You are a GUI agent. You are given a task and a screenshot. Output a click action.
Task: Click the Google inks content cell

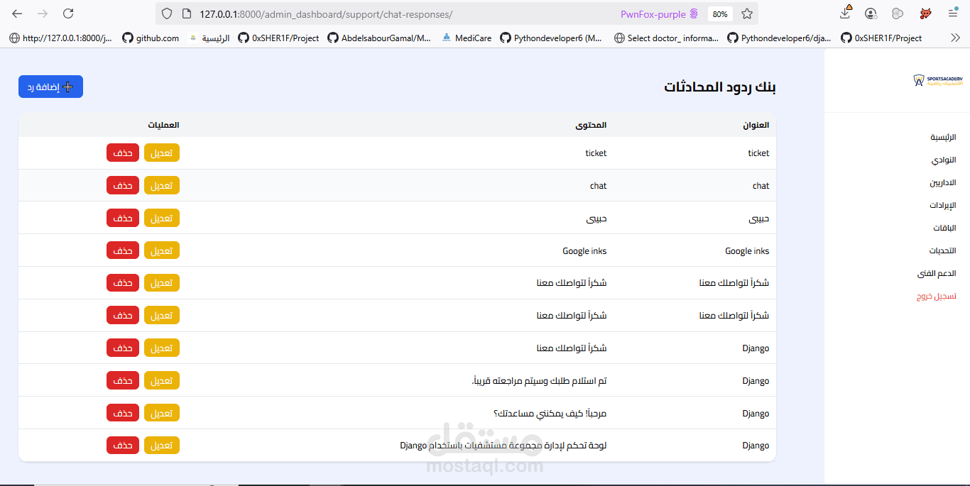[584, 251]
